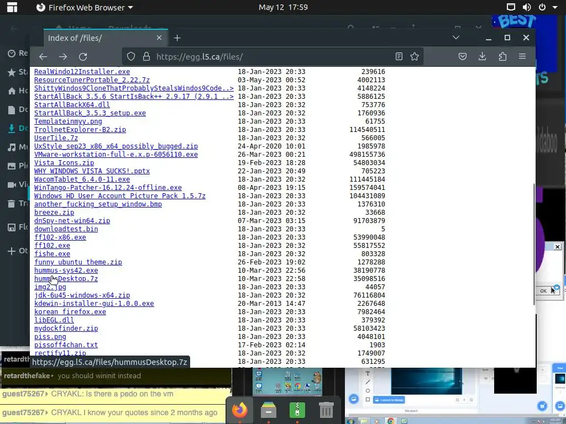
Task: Open Other Locations plus in file manager sidebar
Action: (18, 251)
